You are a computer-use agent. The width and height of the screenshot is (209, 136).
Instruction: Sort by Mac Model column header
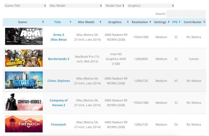86,22
